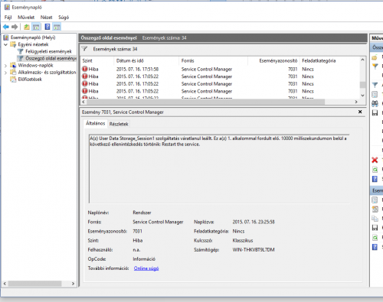Click the event list vertical scrollbar thumb

click(x=362, y=85)
